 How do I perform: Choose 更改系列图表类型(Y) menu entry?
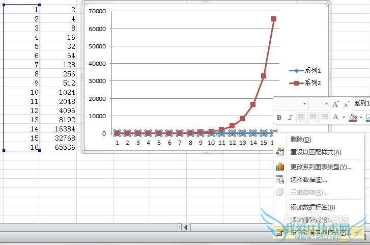coord(318,167)
